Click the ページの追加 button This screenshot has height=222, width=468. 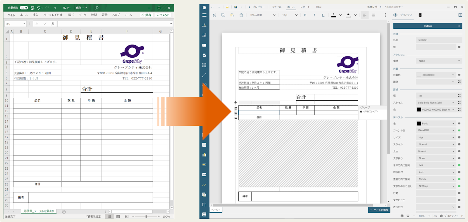point(379,210)
